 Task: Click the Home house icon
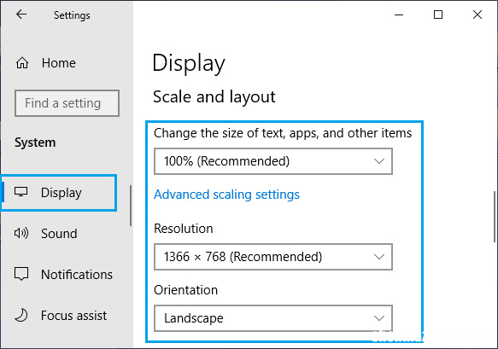click(22, 63)
